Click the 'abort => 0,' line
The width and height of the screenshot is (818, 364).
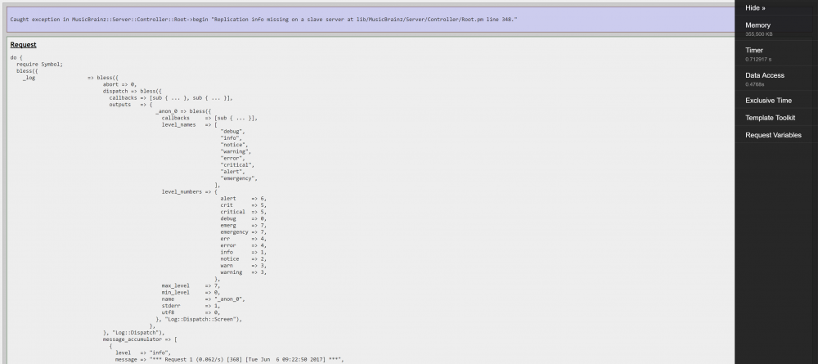119,84
